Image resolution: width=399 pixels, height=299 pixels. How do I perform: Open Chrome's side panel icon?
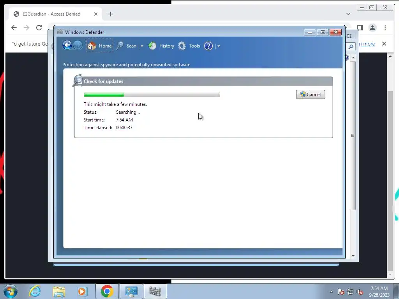360,28
